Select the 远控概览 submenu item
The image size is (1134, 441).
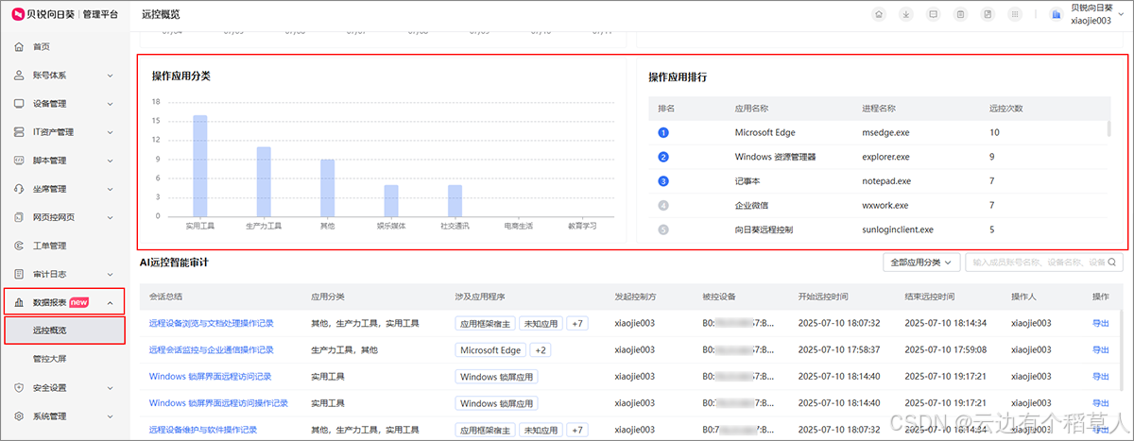point(64,331)
